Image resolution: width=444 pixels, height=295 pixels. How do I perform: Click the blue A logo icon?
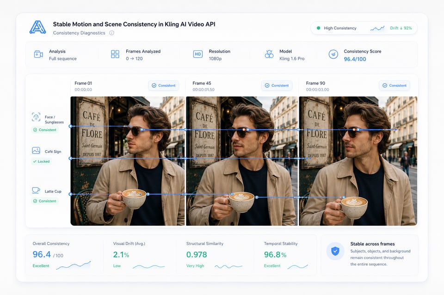pyautogui.click(x=37, y=27)
